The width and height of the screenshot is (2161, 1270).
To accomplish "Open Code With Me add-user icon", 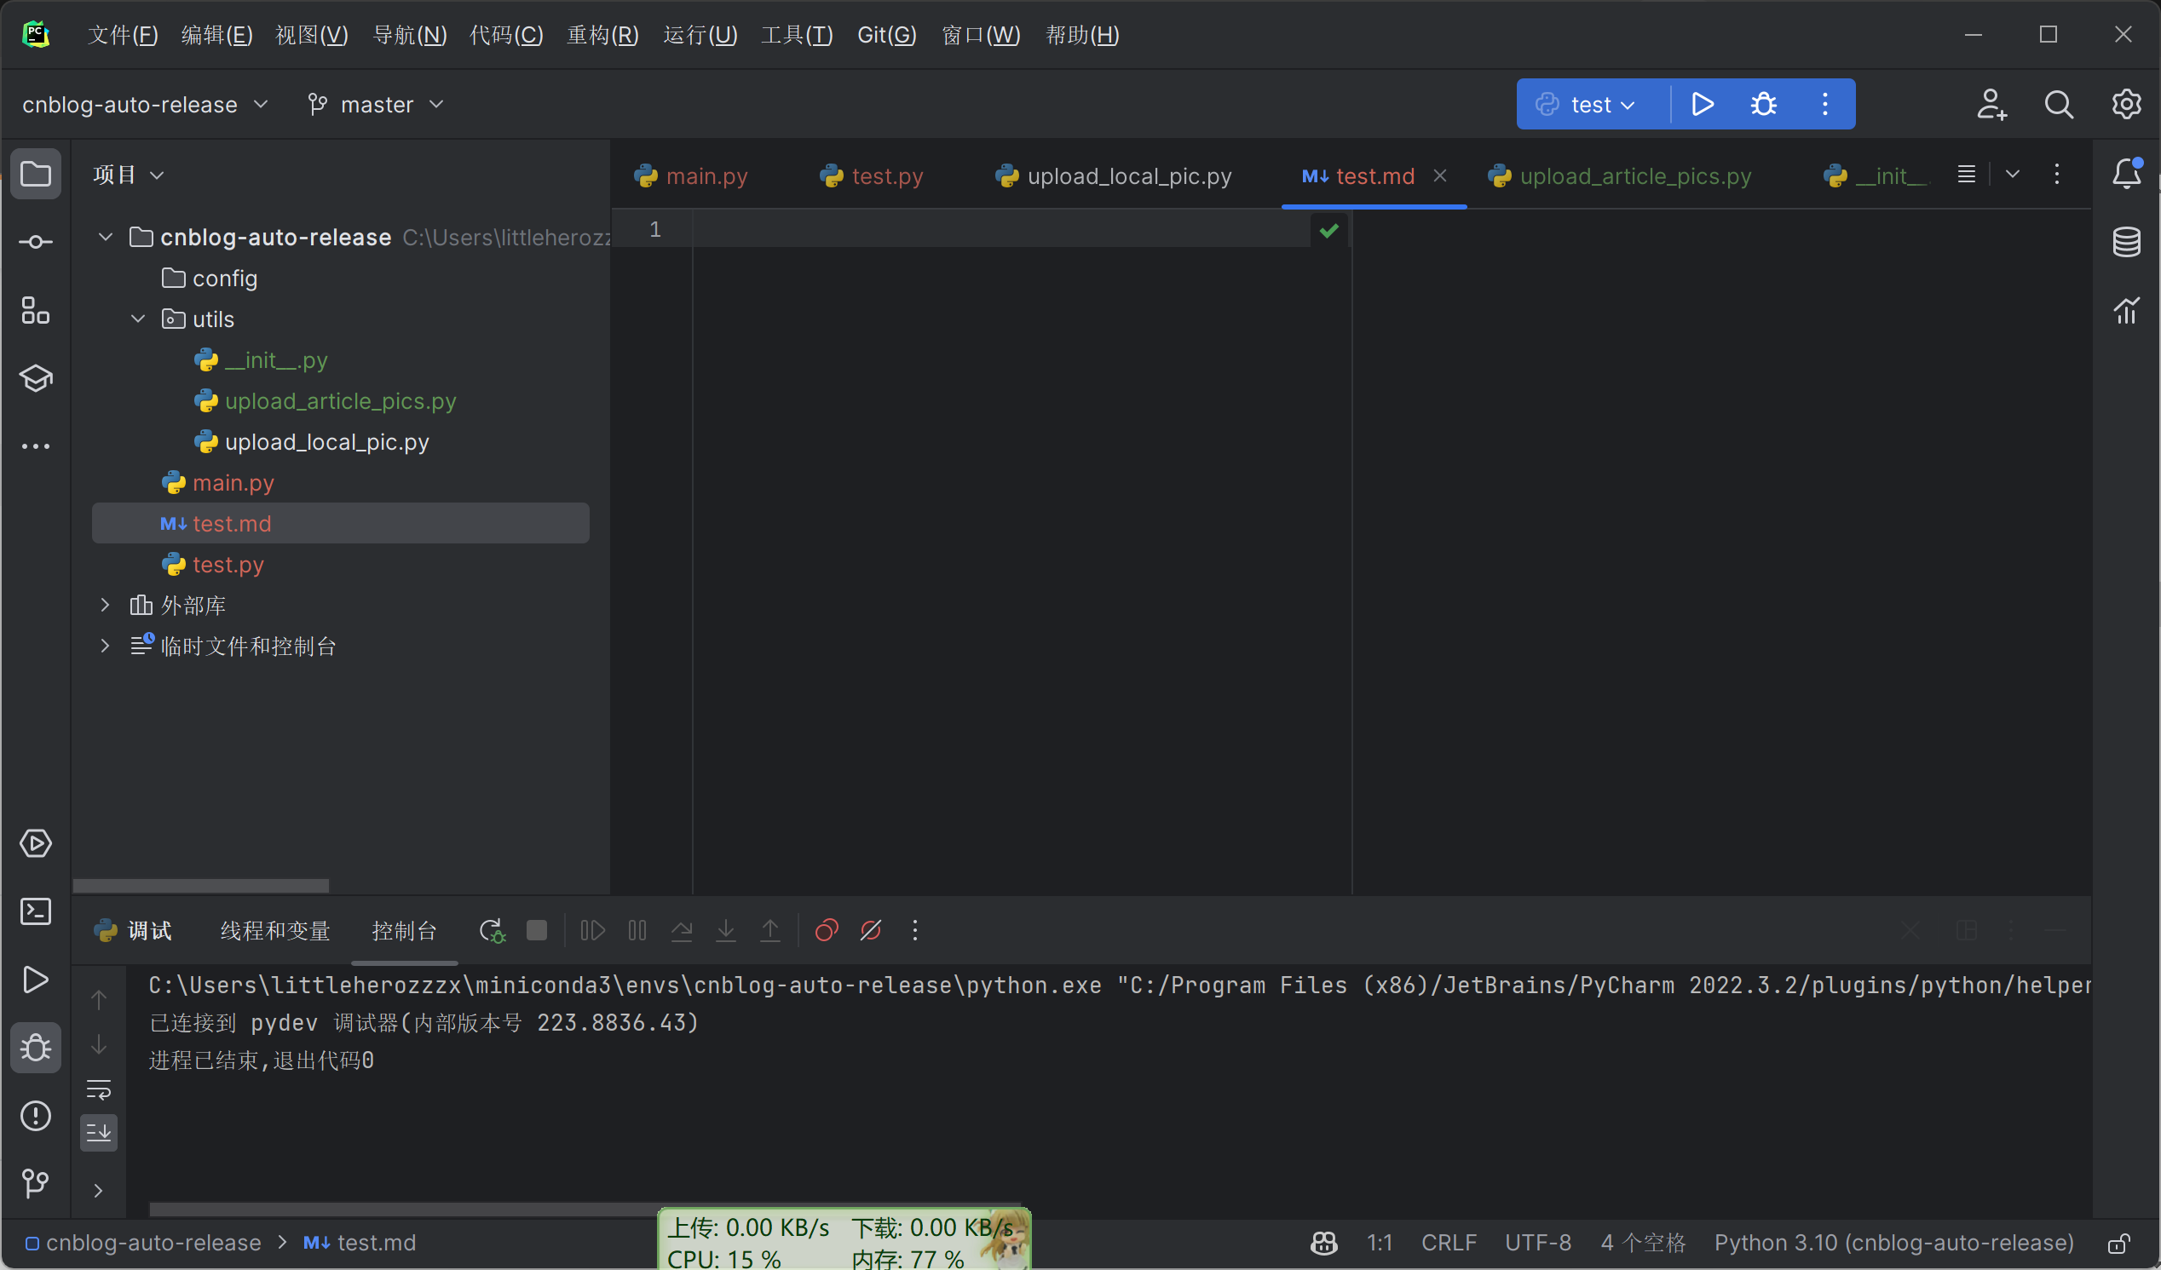I will point(1991,105).
